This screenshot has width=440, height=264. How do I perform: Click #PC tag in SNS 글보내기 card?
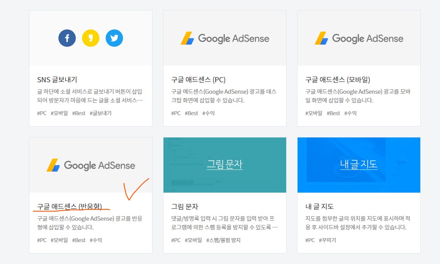(x=42, y=113)
